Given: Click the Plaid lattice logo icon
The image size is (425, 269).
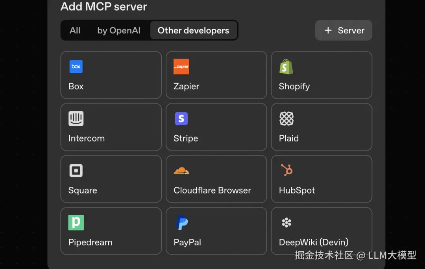Looking at the screenshot, I should [286, 119].
